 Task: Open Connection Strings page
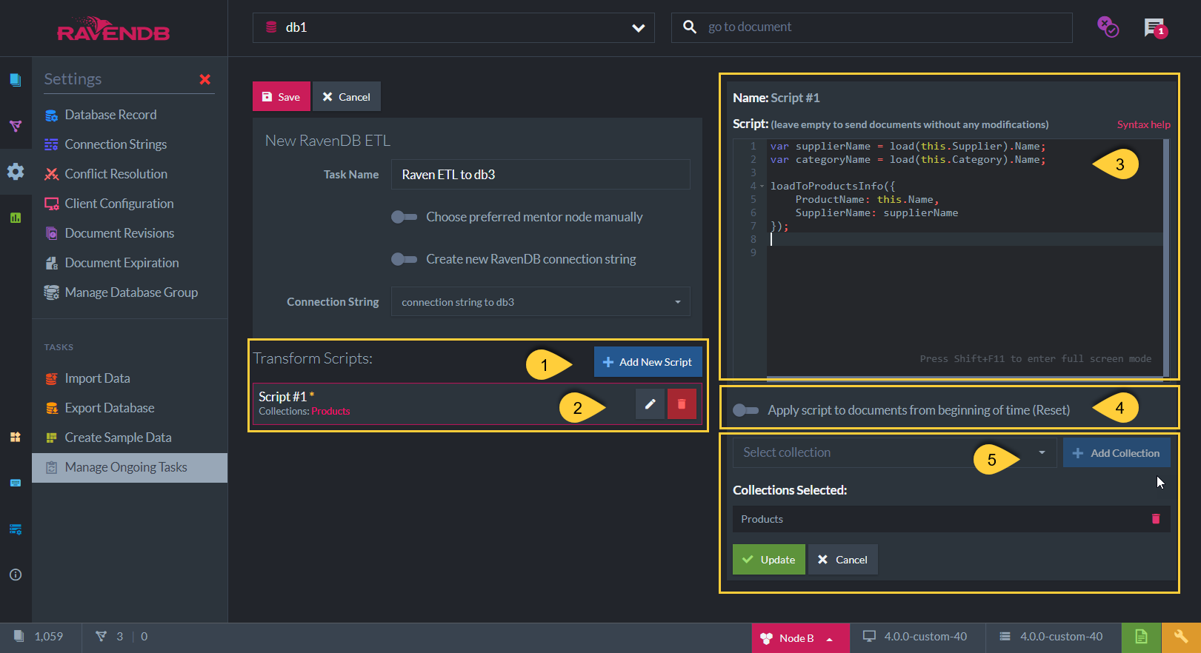pyautogui.click(x=116, y=144)
